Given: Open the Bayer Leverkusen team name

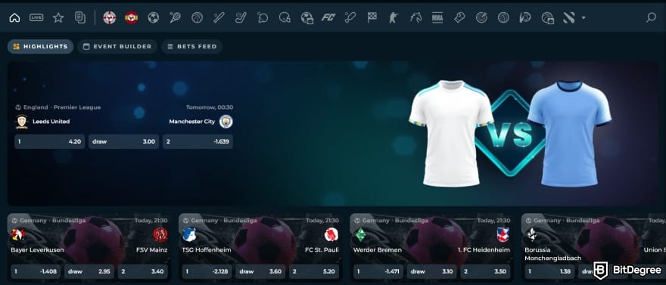Looking at the screenshot, I should pos(37,249).
